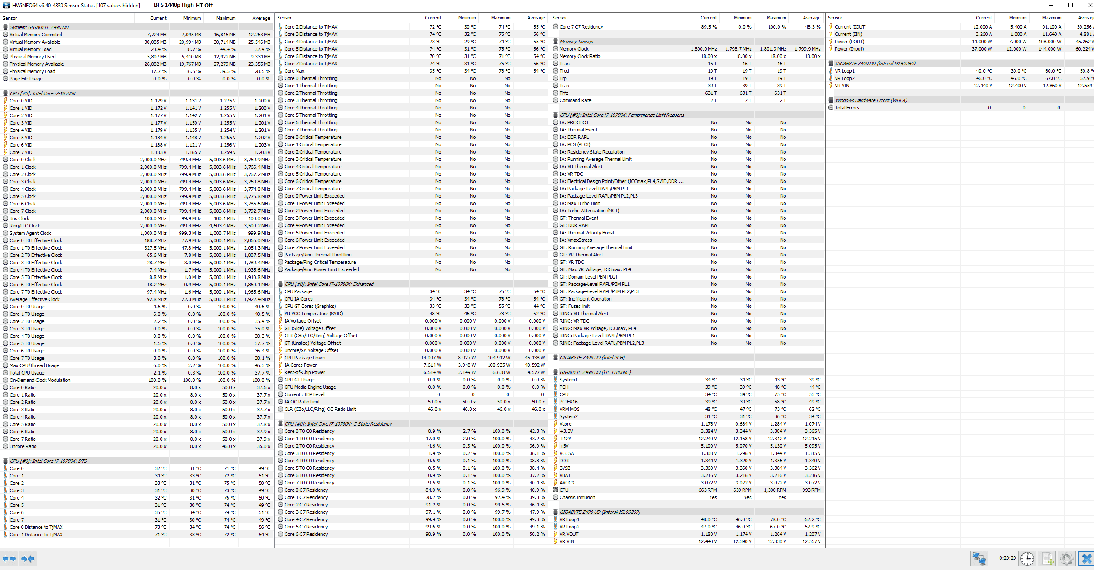Click the expand sensor columns arrows button

(x=9, y=559)
